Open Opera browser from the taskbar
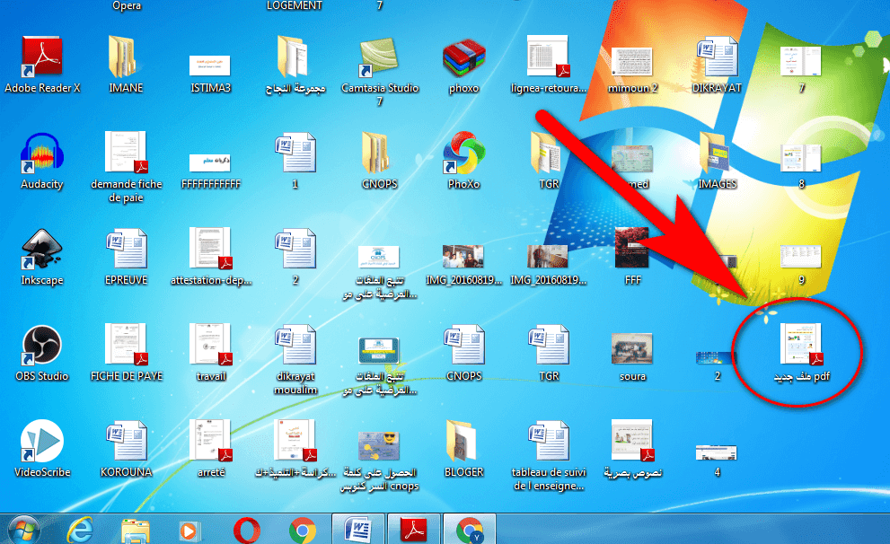 [x=246, y=531]
